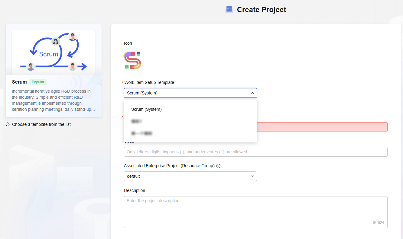
Task: Click the avatar with the peach background
Action: point(72,66)
